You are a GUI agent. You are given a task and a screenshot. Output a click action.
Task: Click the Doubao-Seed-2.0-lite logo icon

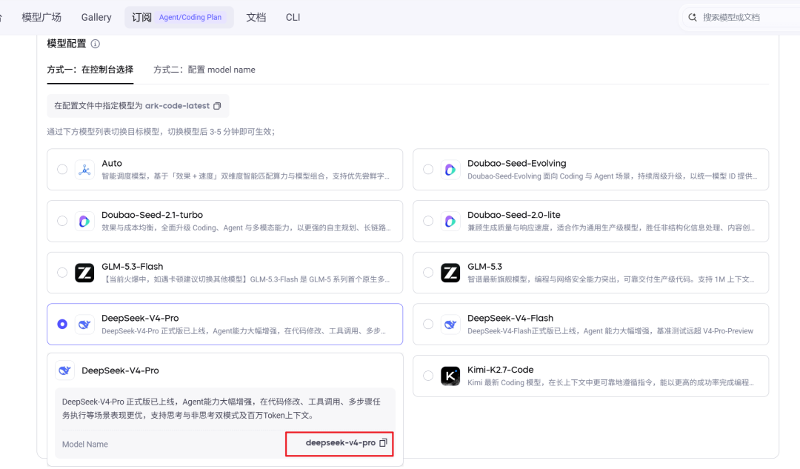[450, 221]
